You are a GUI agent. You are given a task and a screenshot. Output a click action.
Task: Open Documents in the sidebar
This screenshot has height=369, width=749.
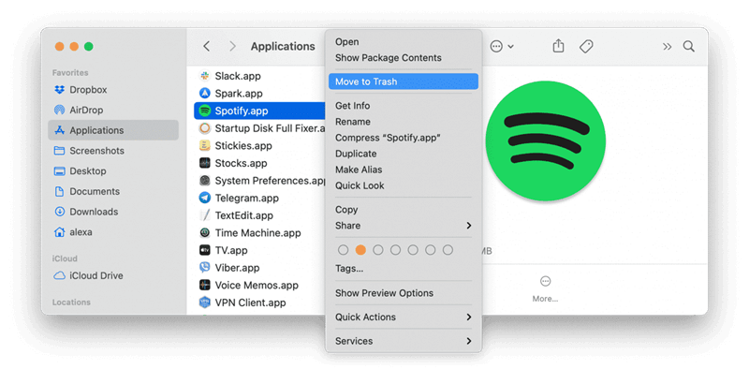click(x=86, y=191)
